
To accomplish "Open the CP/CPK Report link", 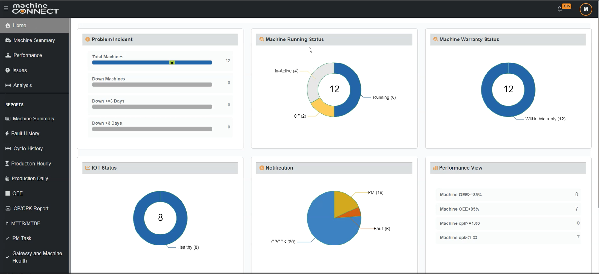I will (31, 208).
